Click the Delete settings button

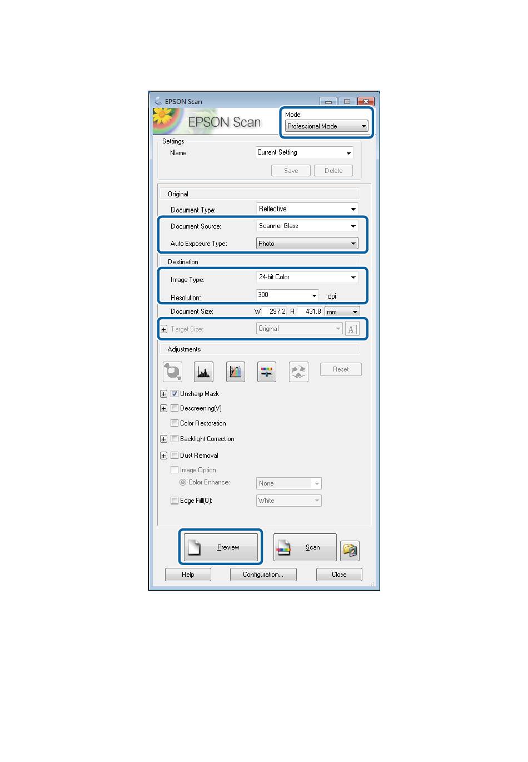333,171
